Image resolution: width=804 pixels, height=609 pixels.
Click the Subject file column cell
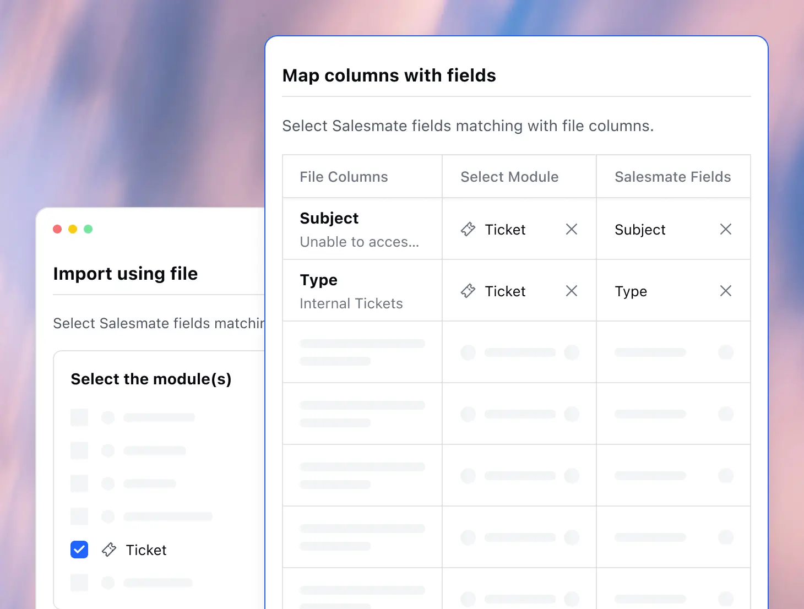362,229
